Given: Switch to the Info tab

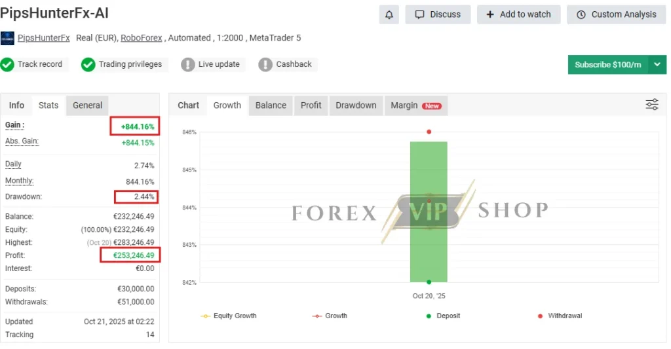Looking at the screenshot, I should [16, 105].
